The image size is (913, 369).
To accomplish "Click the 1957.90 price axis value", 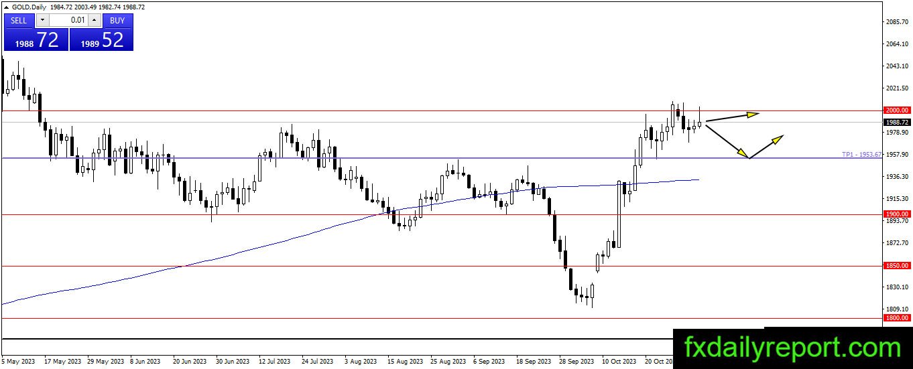I will coord(896,155).
